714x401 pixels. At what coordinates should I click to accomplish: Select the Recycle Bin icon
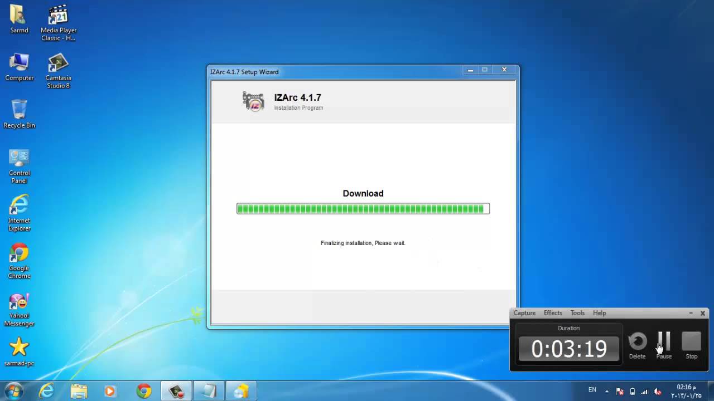(x=19, y=114)
